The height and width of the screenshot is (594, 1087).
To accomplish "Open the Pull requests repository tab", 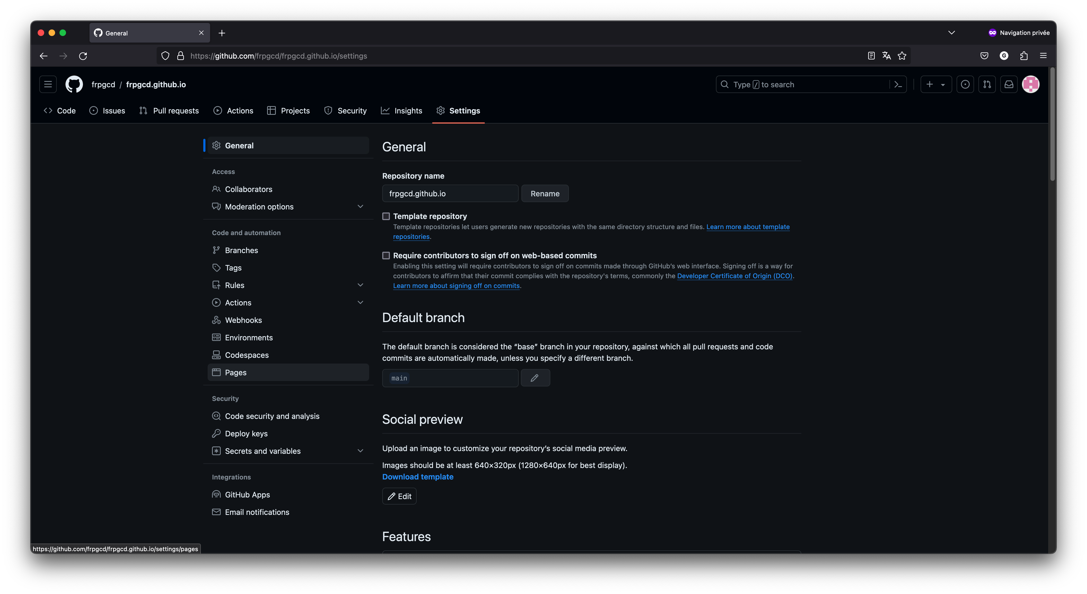I will (x=169, y=110).
